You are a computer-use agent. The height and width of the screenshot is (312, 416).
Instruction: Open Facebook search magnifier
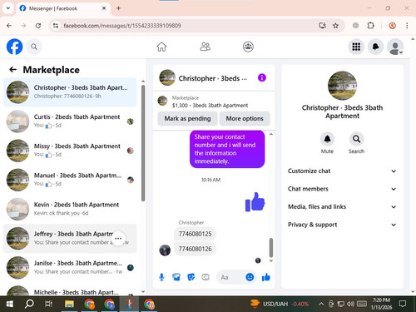[x=34, y=47]
